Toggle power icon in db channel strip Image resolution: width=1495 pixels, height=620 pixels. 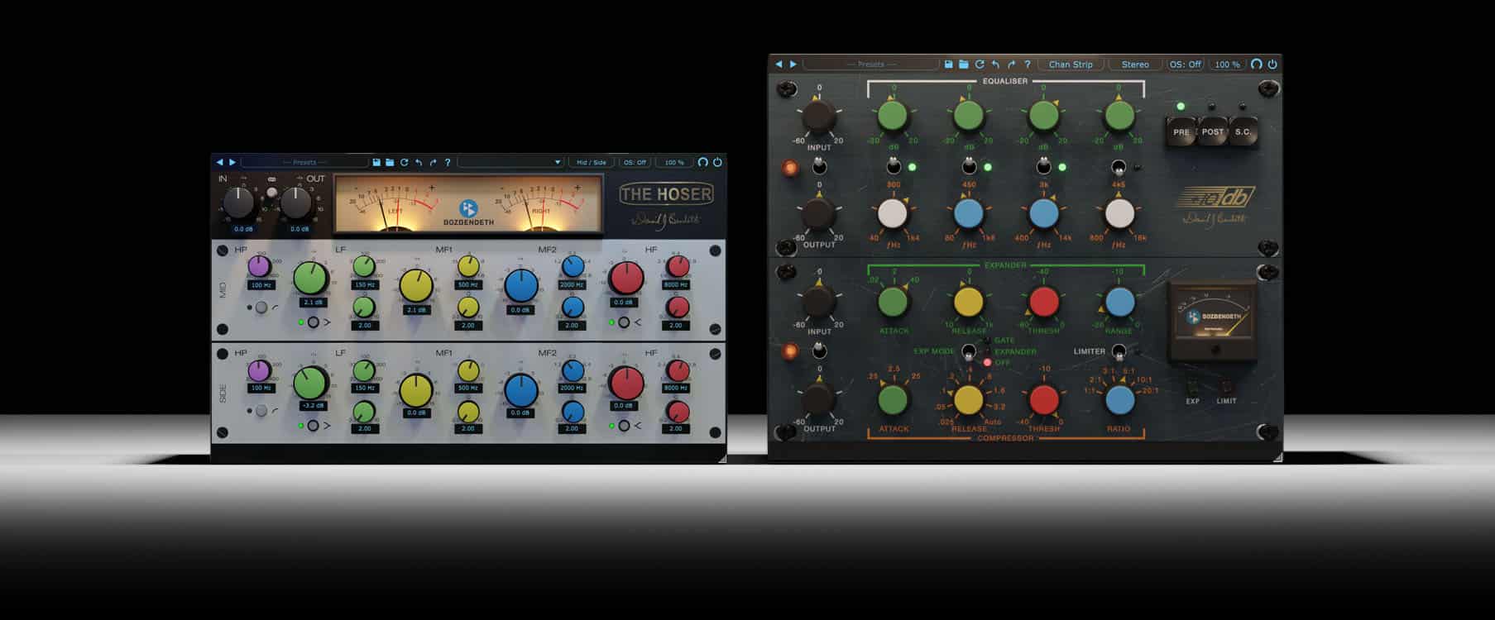(1272, 64)
